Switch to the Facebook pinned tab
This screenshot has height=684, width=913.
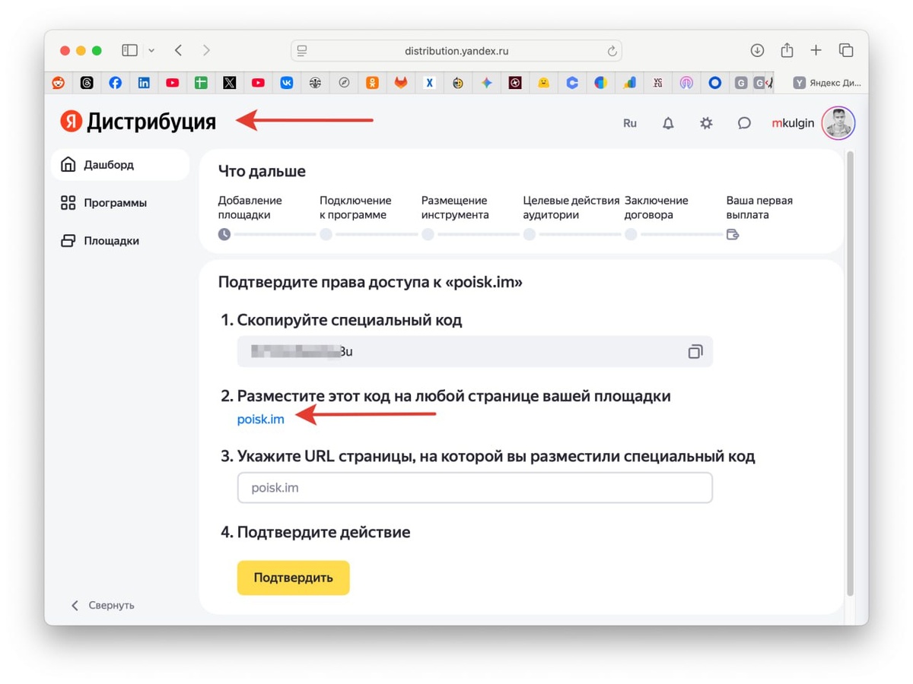coord(116,83)
